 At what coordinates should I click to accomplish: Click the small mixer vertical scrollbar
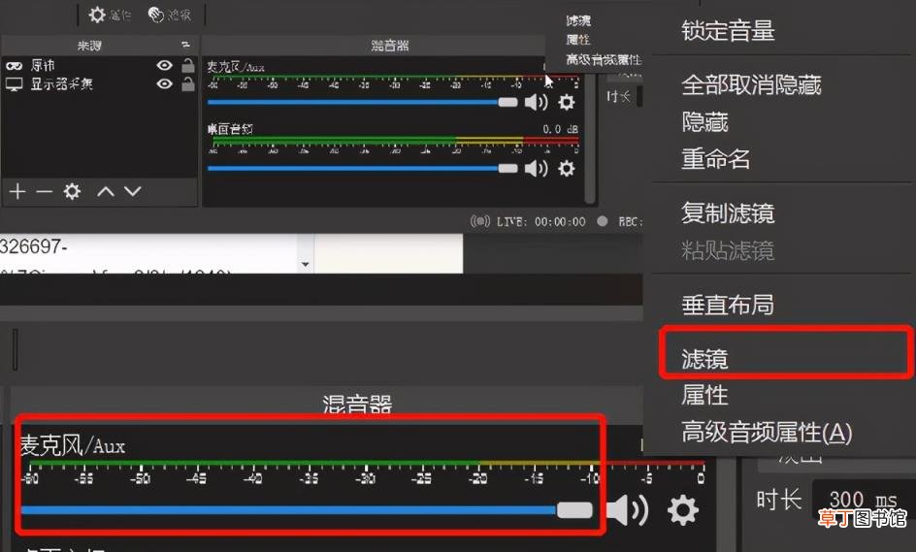pos(590,141)
